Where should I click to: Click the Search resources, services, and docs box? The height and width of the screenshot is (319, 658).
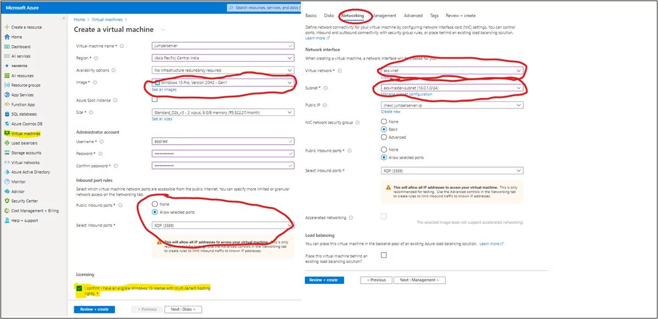[x=264, y=8]
